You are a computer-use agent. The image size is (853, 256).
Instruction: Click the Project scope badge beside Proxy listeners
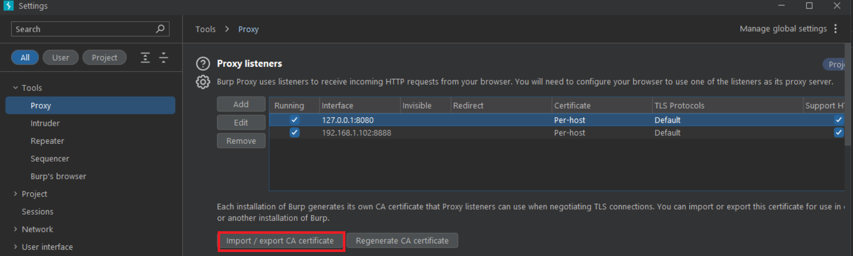click(x=834, y=64)
